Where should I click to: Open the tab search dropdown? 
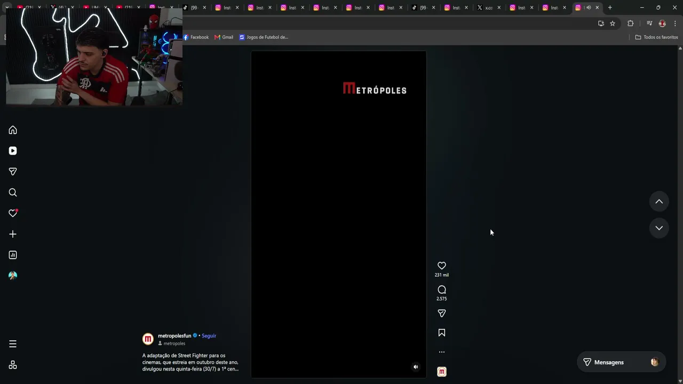tap(7, 7)
